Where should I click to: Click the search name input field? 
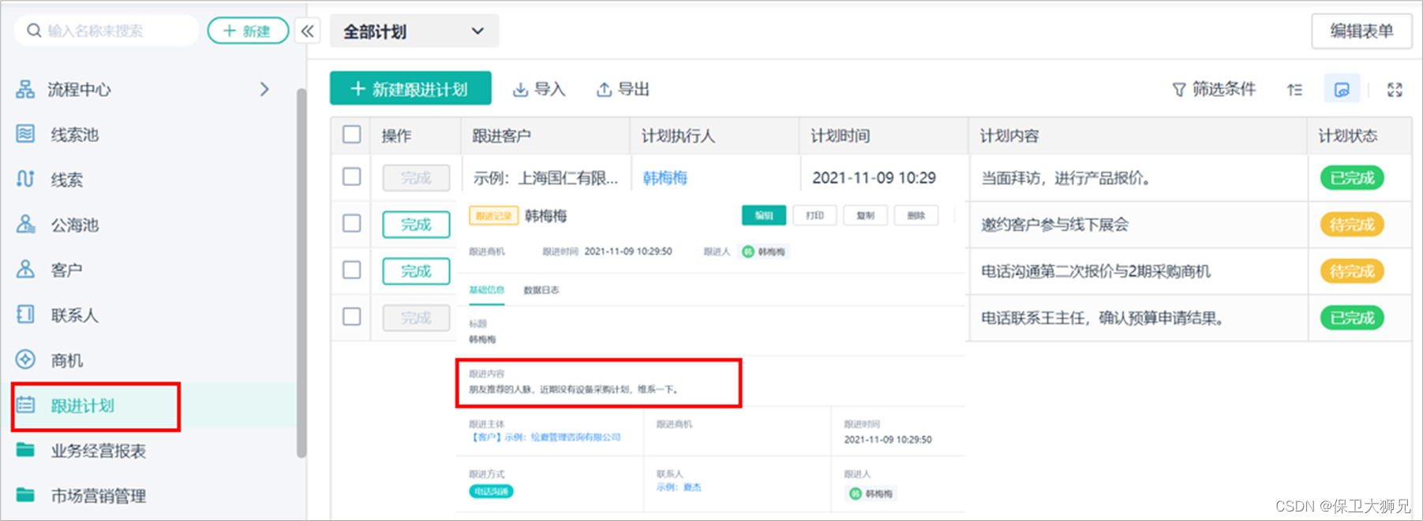point(107,31)
